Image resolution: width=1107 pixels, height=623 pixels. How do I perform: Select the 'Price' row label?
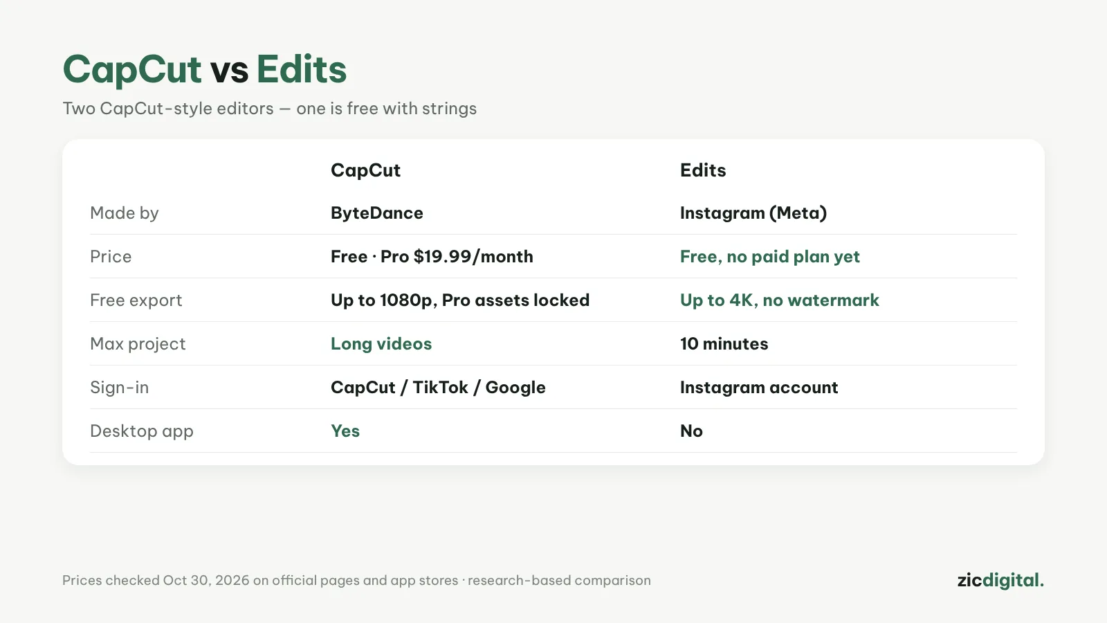pos(111,257)
